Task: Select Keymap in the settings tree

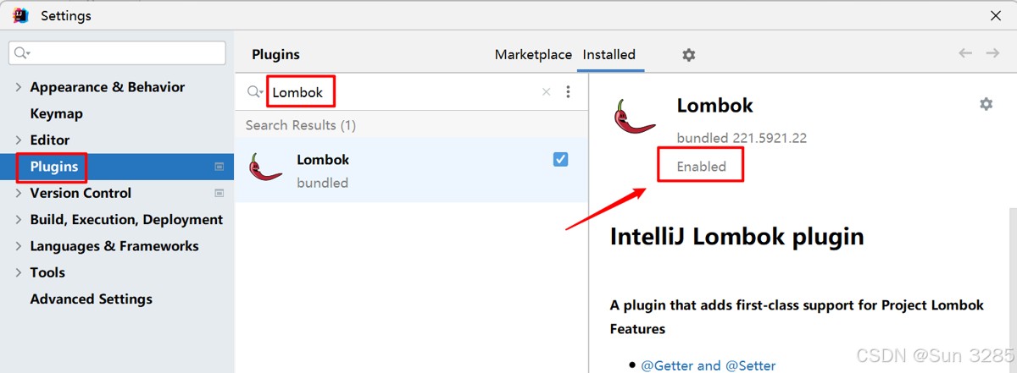Action: pyautogui.click(x=56, y=113)
